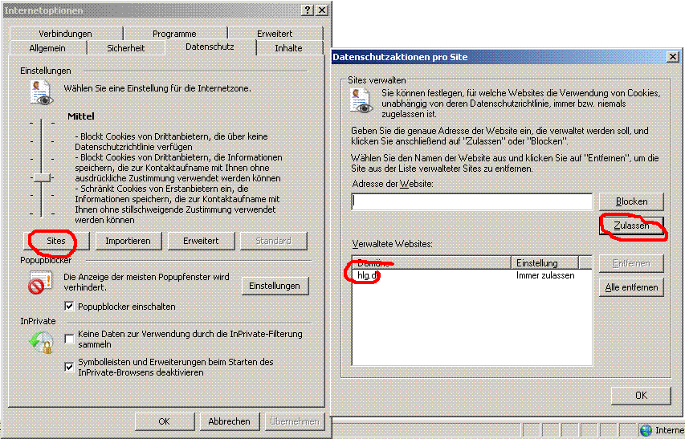Image resolution: width=685 pixels, height=439 pixels.
Task: Click the Zulassen button
Action: coord(631,226)
